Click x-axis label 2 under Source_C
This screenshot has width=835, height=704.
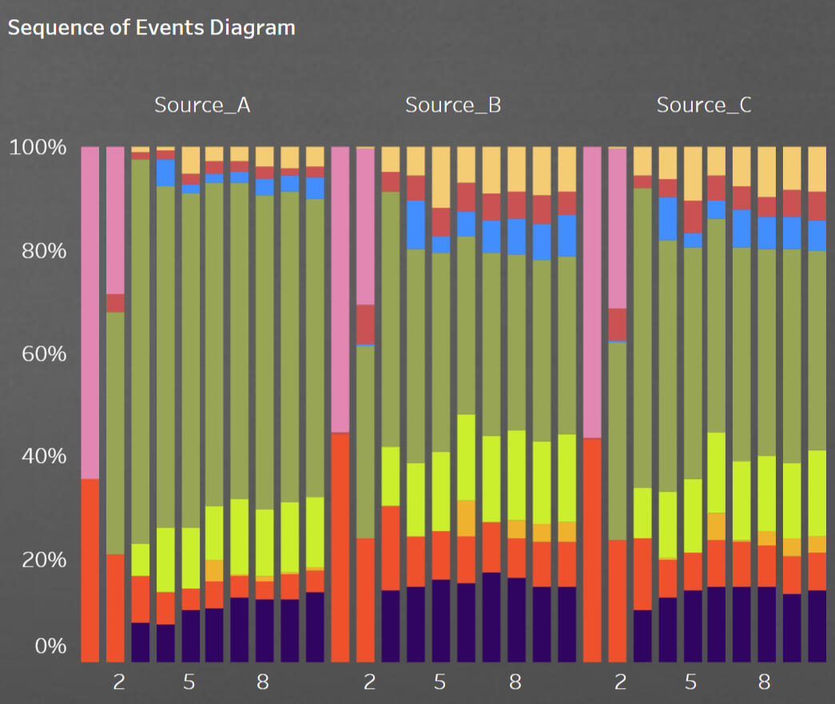pos(620,682)
